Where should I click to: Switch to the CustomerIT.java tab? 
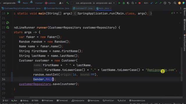(83, 8)
